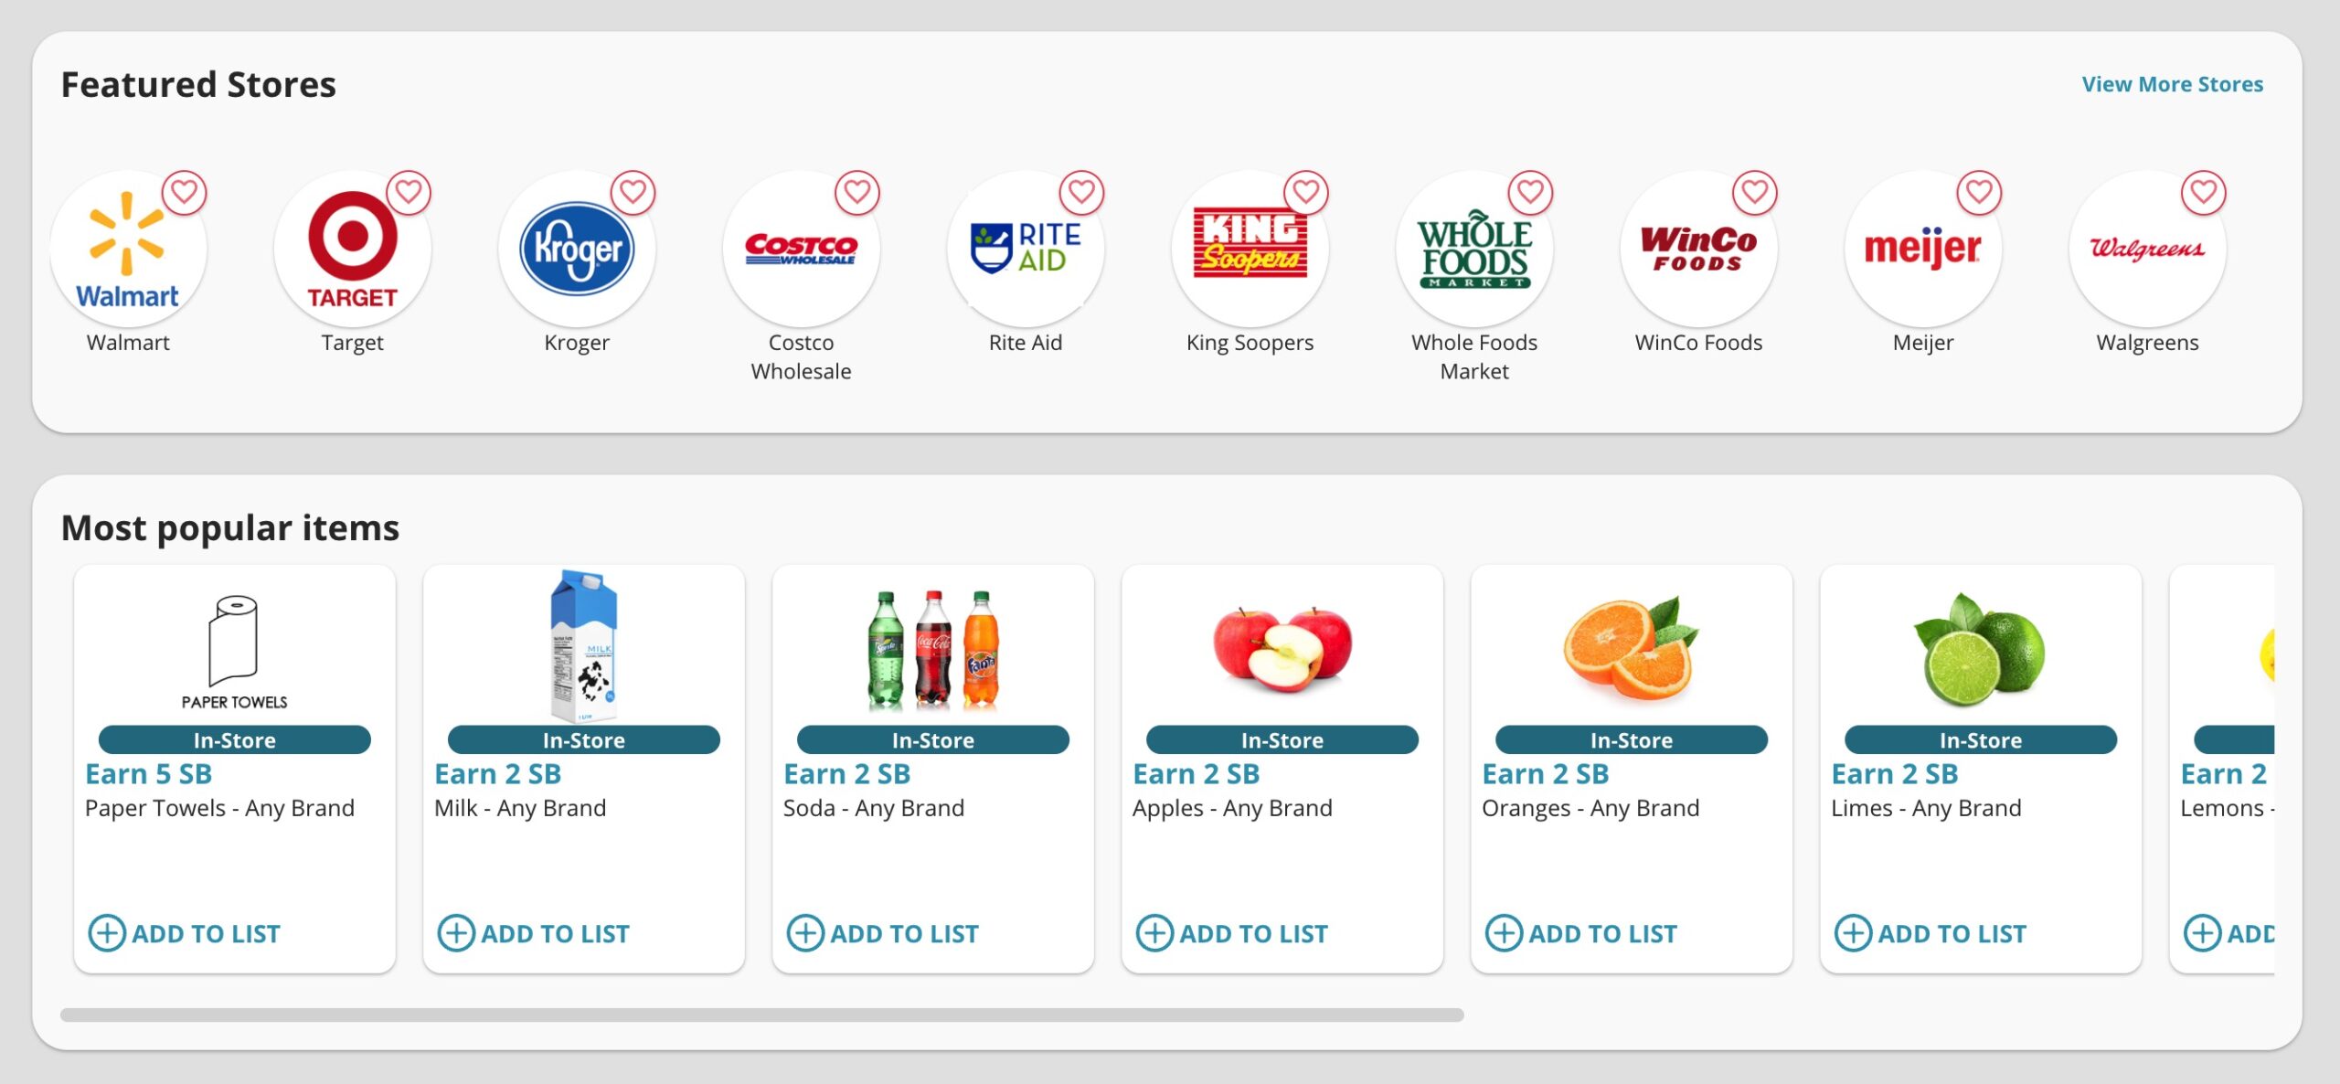
Task: Select the Costco Wholesale logo
Action: (x=800, y=249)
